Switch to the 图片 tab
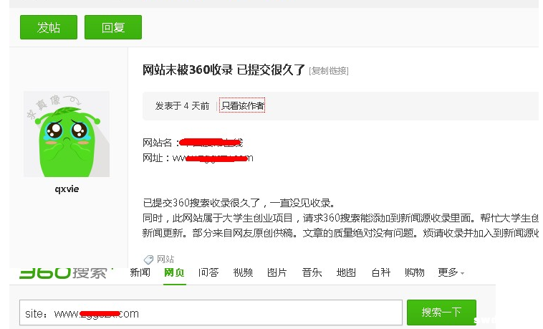Image resolution: width=543 pixels, height=329 pixels. coord(277,272)
